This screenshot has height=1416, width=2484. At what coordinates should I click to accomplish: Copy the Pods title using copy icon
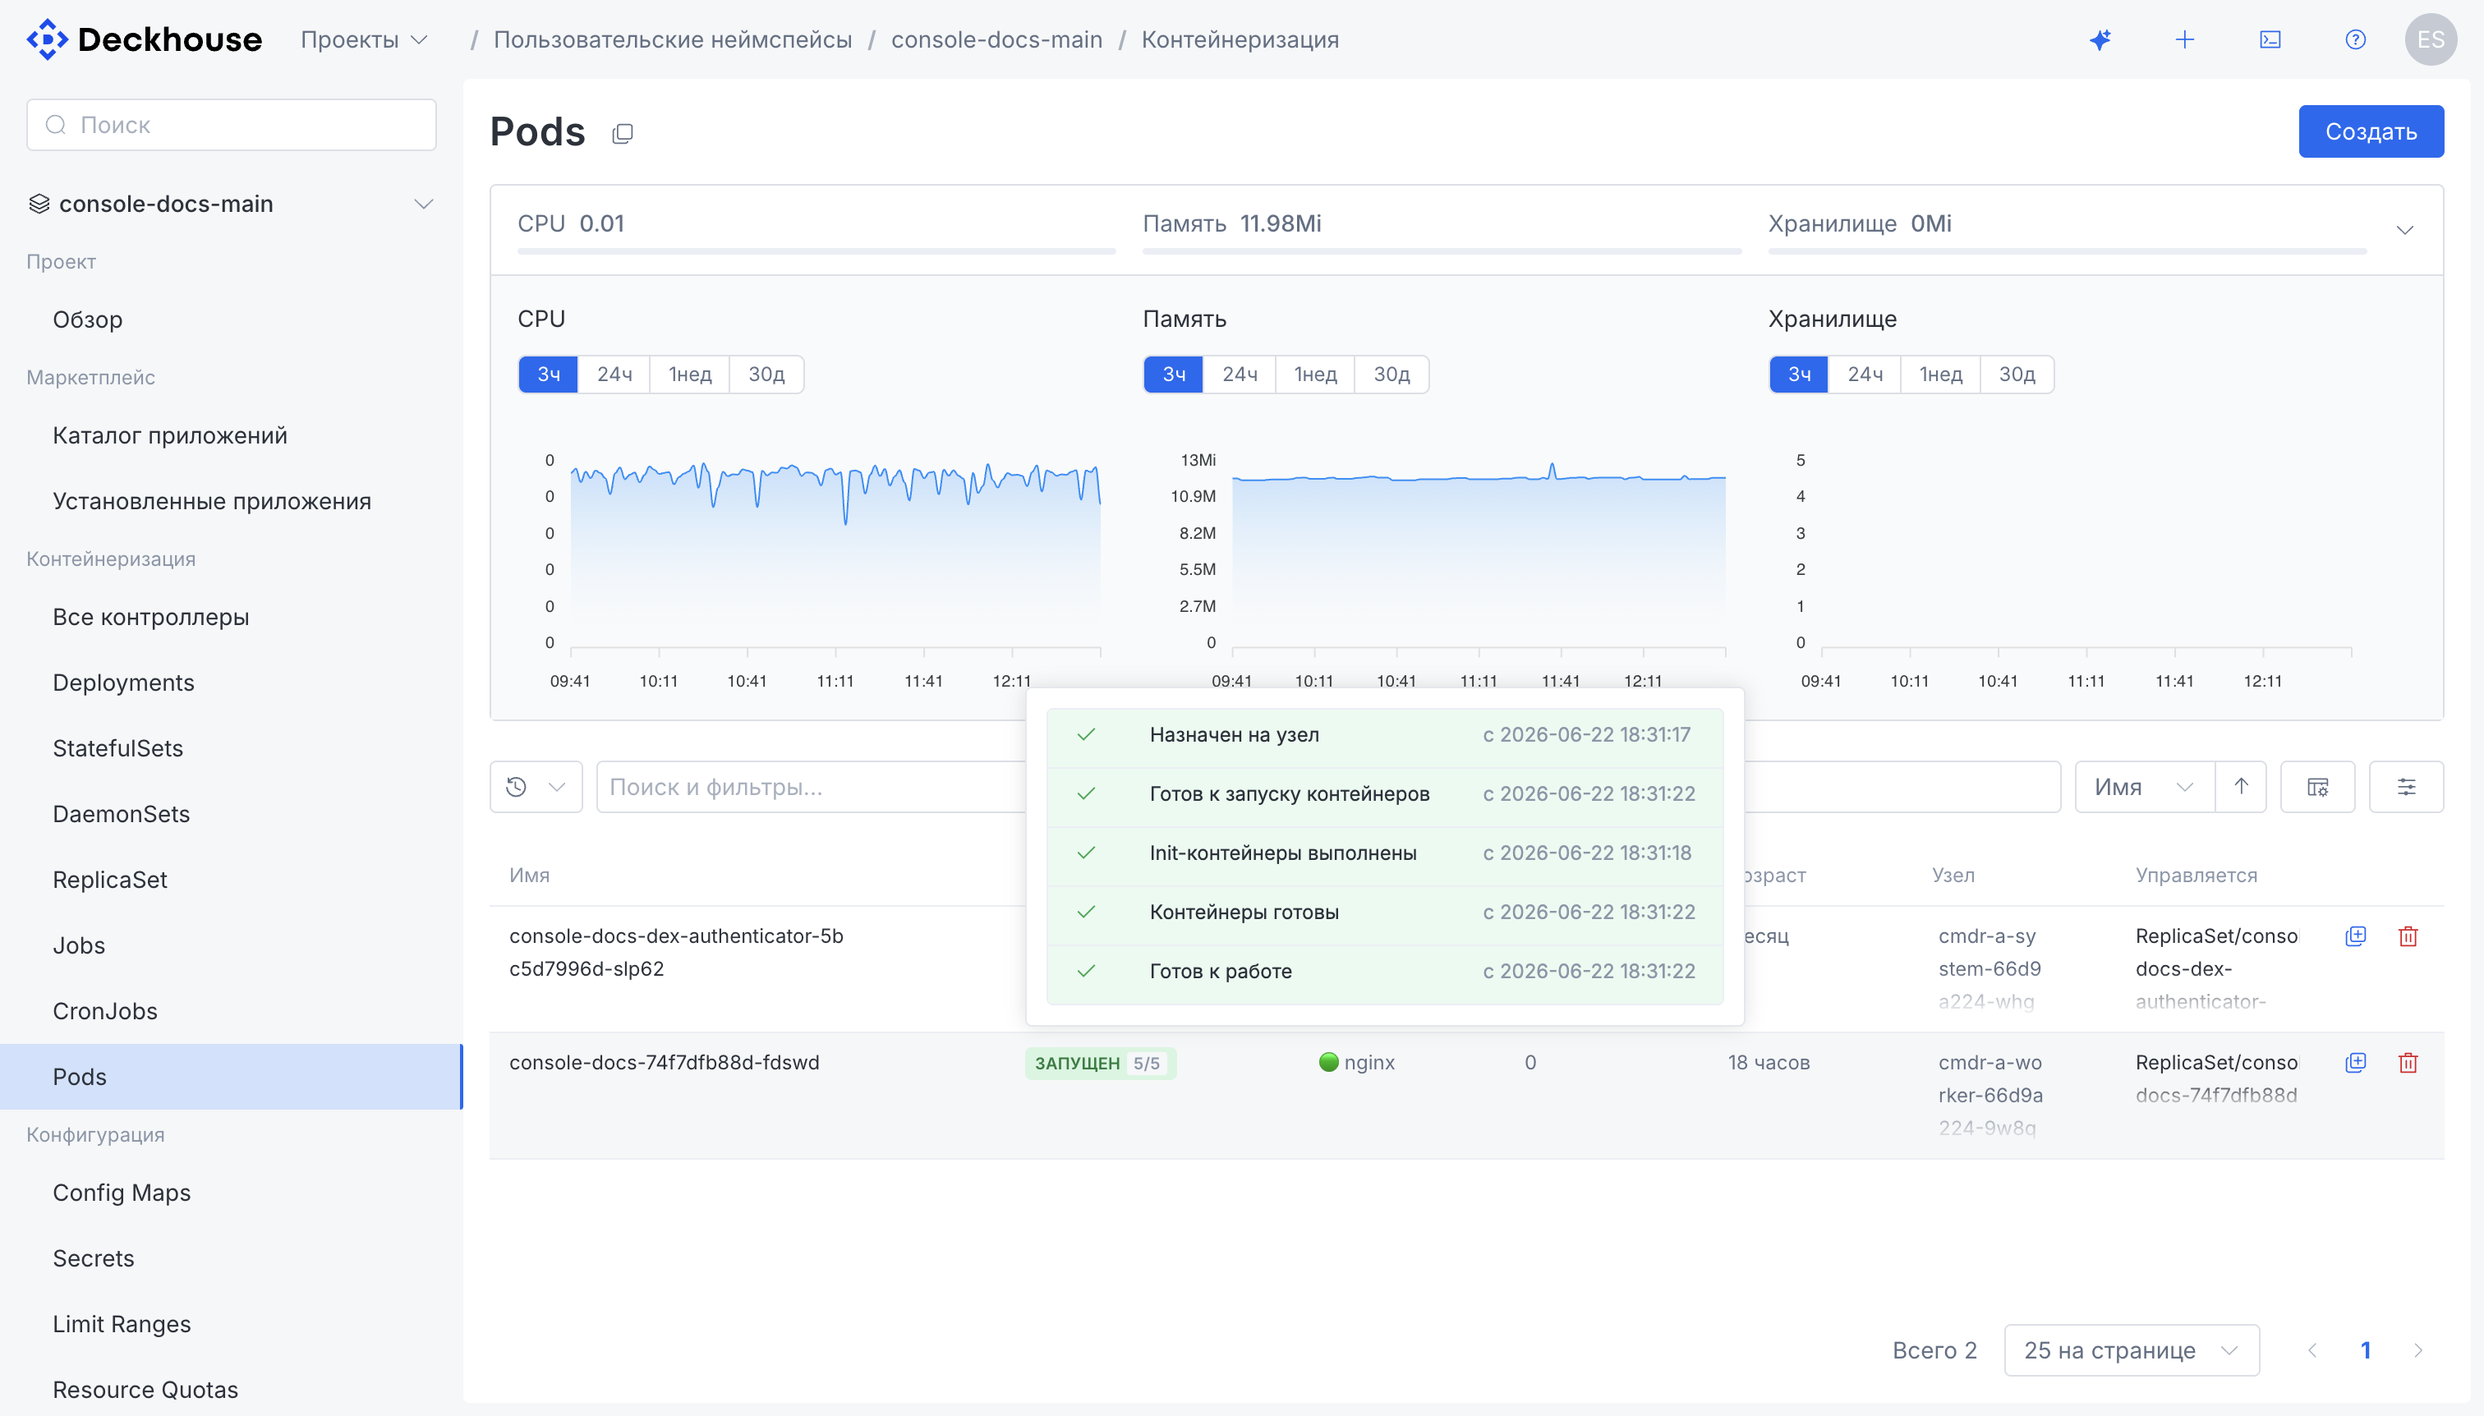tap(623, 133)
